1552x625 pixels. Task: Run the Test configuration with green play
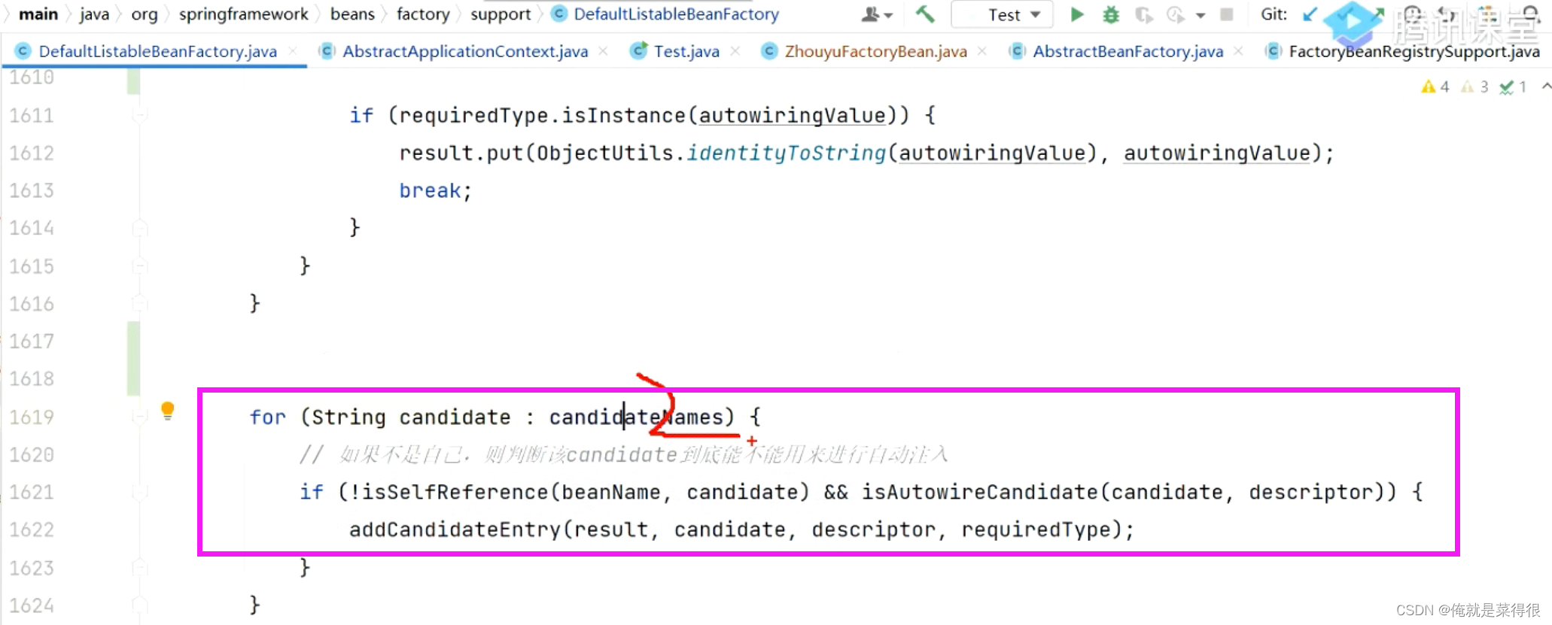[1077, 14]
